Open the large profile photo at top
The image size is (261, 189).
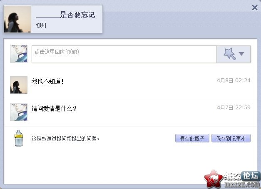pos(17,19)
